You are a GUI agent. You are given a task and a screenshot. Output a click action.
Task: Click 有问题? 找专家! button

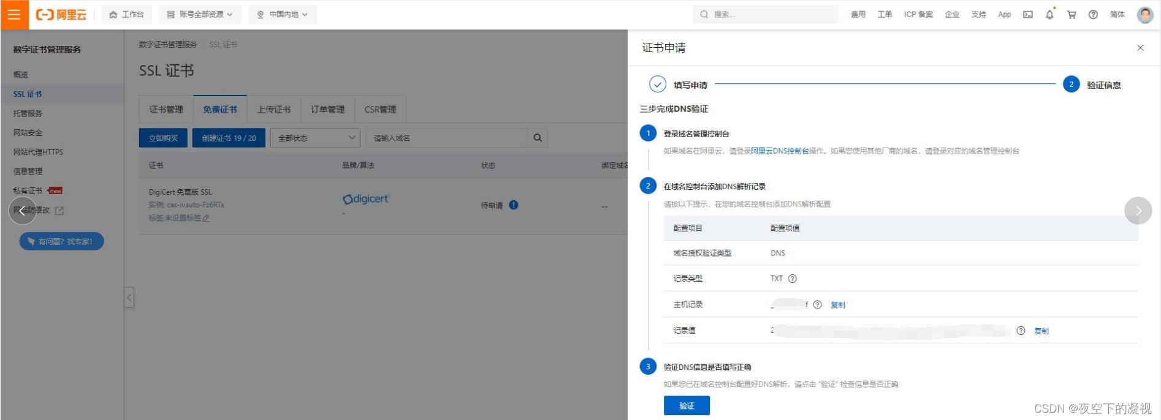pyautogui.click(x=61, y=241)
